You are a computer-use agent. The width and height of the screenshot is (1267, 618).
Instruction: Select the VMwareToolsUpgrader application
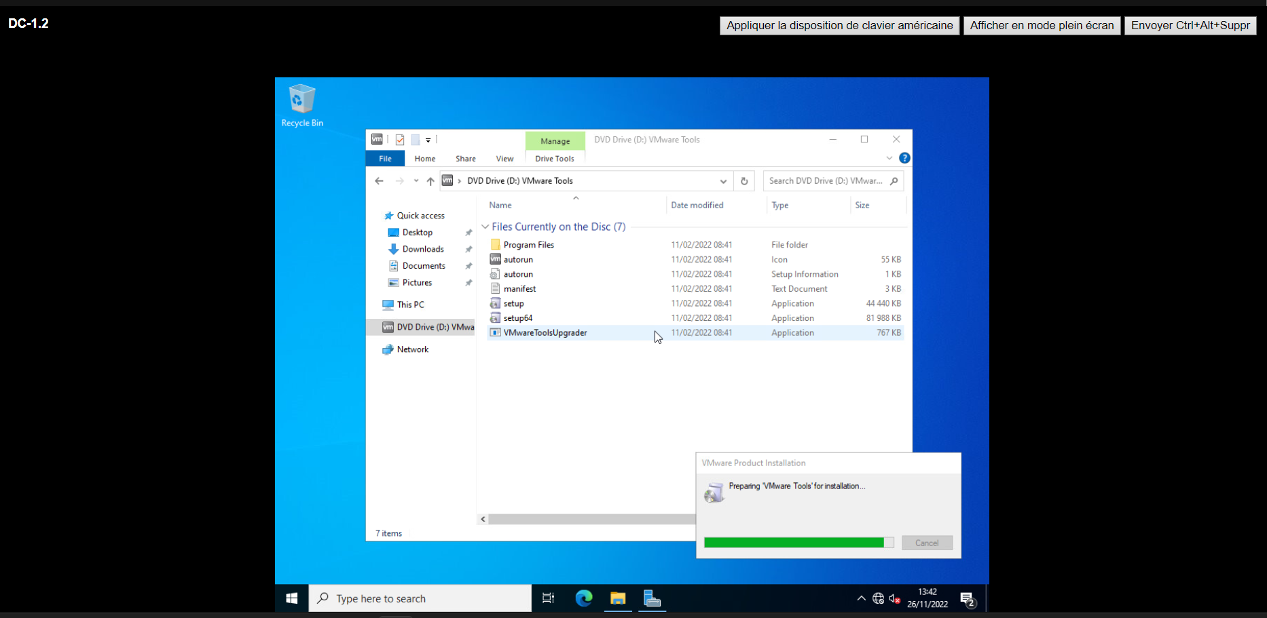695,332
